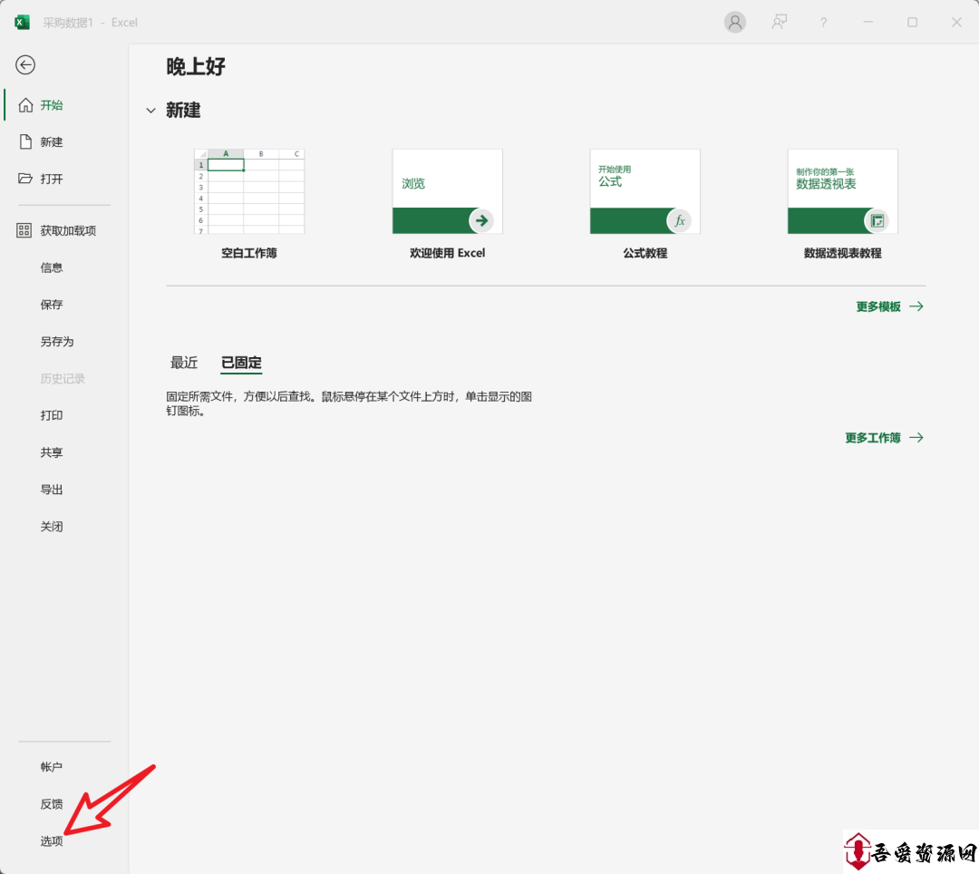Click the arrow icon next to 更多模板

pyautogui.click(x=916, y=306)
